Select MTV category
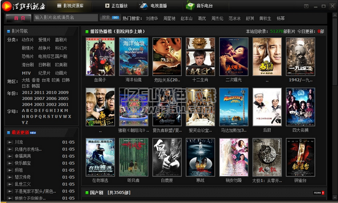 click(26, 73)
